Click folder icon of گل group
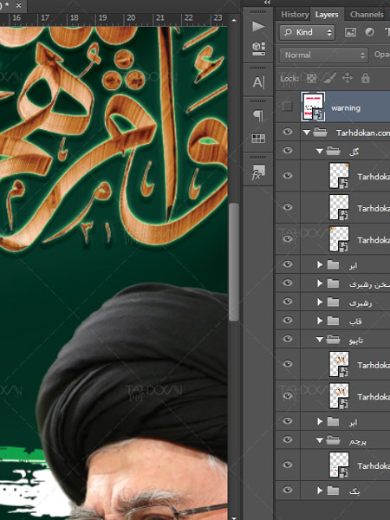Screen dimensions: 390x520 (x=334, y=151)
